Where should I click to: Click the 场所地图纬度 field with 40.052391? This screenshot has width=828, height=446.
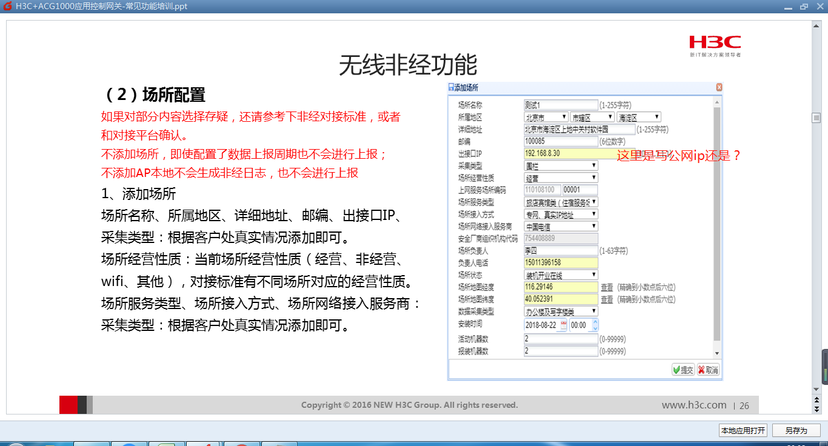click(561, 299)
